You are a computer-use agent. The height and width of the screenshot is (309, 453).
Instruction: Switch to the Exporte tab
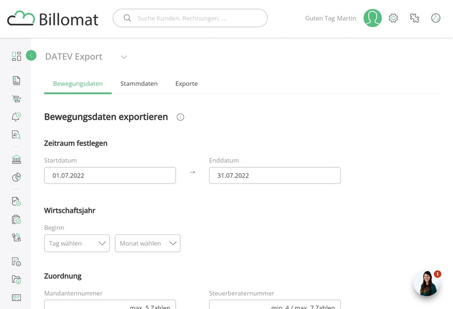point(186,84)
